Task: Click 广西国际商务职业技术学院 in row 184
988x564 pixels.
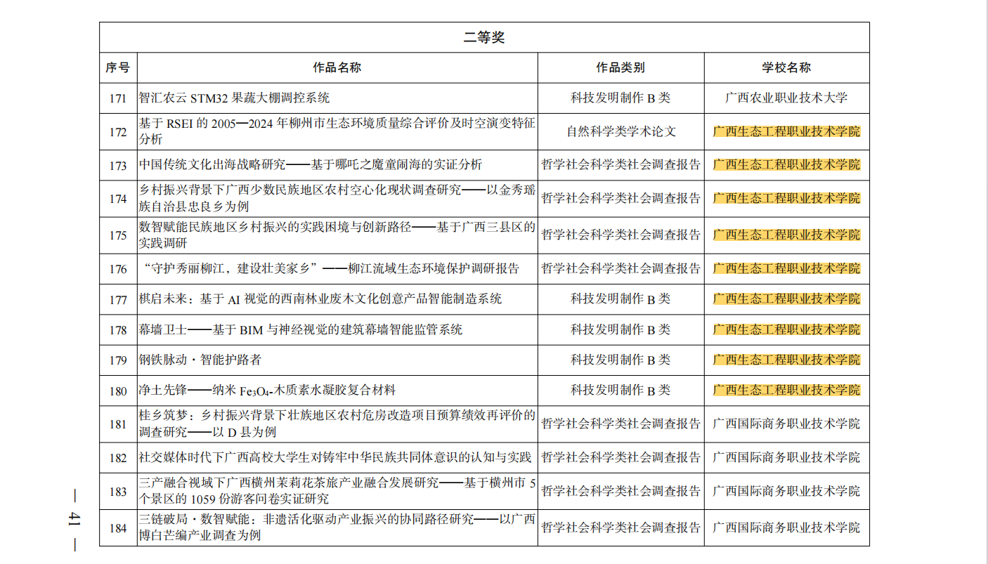Action: coord(786,528)
